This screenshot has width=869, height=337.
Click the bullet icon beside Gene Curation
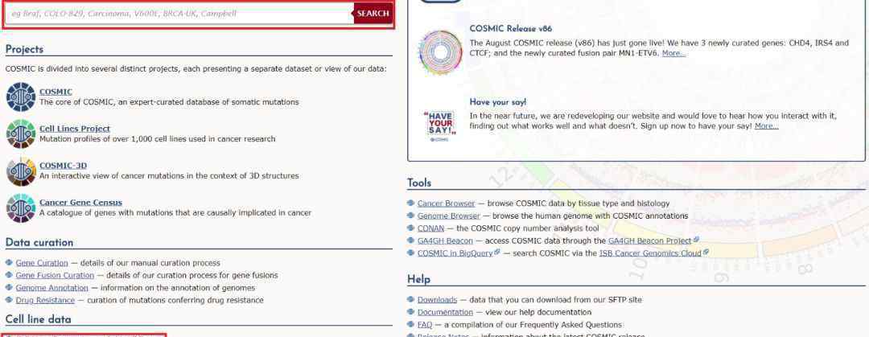10,263
